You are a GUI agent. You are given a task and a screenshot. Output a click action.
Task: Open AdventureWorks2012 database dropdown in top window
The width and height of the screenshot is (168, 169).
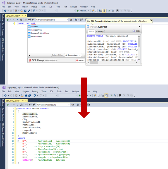click(67, 20)
